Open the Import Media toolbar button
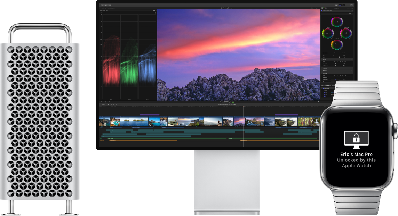398x216 pixels. tap(102, 5)
